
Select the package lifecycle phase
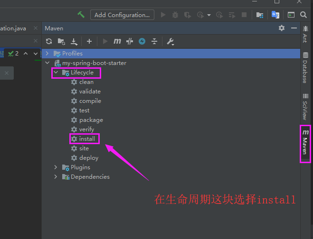91,120
